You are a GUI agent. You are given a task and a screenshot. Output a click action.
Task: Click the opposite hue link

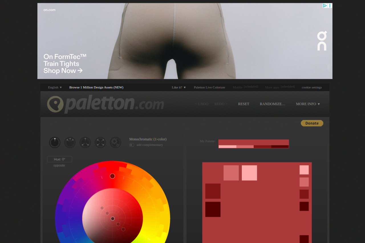coord(59,166)
